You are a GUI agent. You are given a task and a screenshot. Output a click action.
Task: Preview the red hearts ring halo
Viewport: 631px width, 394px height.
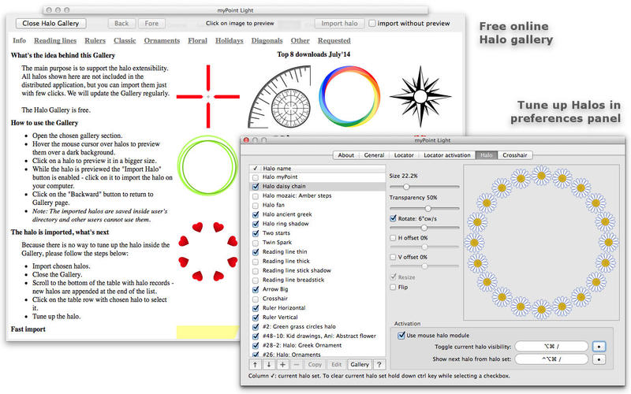click(x=208, y=251)
